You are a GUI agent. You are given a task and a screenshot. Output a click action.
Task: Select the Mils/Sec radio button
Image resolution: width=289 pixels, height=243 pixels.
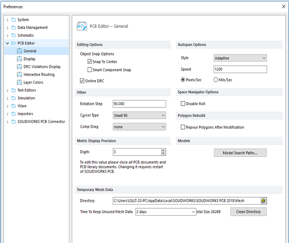[x=215, y=80]
